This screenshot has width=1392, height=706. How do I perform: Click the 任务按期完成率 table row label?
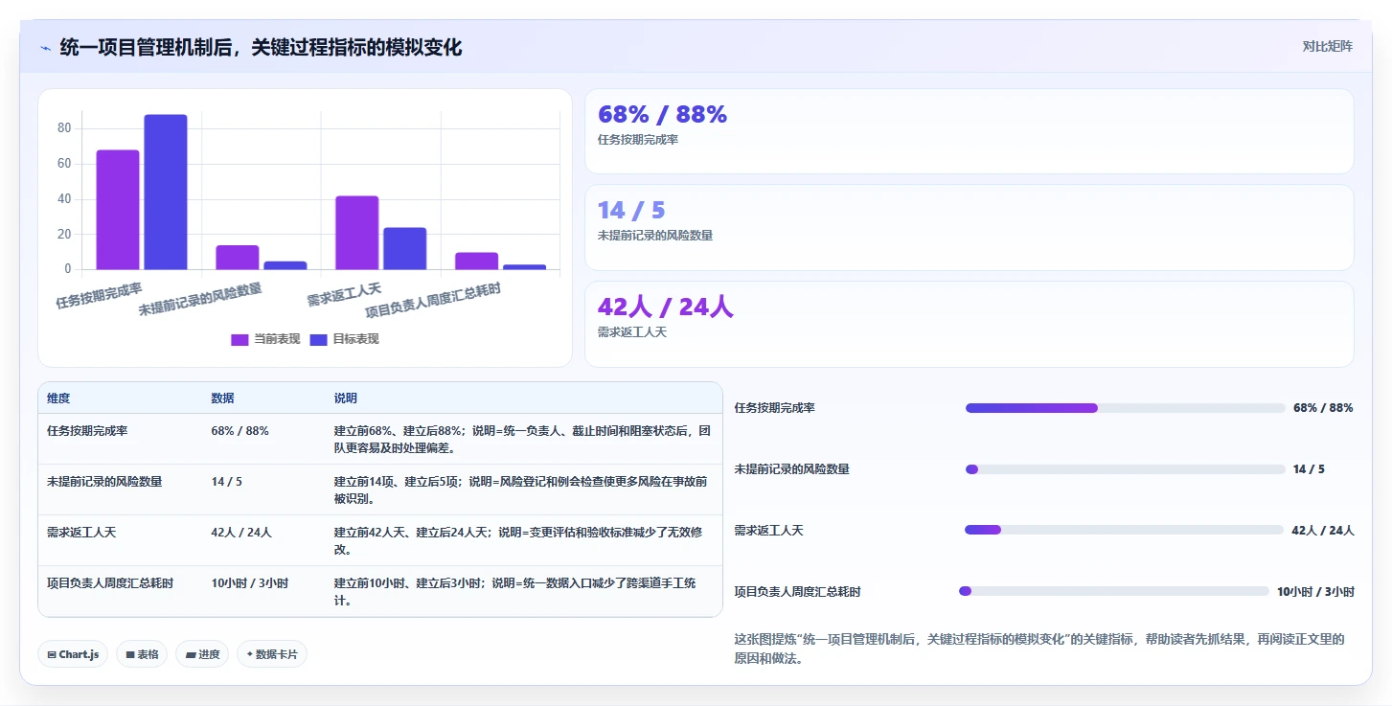coord(87,431)
